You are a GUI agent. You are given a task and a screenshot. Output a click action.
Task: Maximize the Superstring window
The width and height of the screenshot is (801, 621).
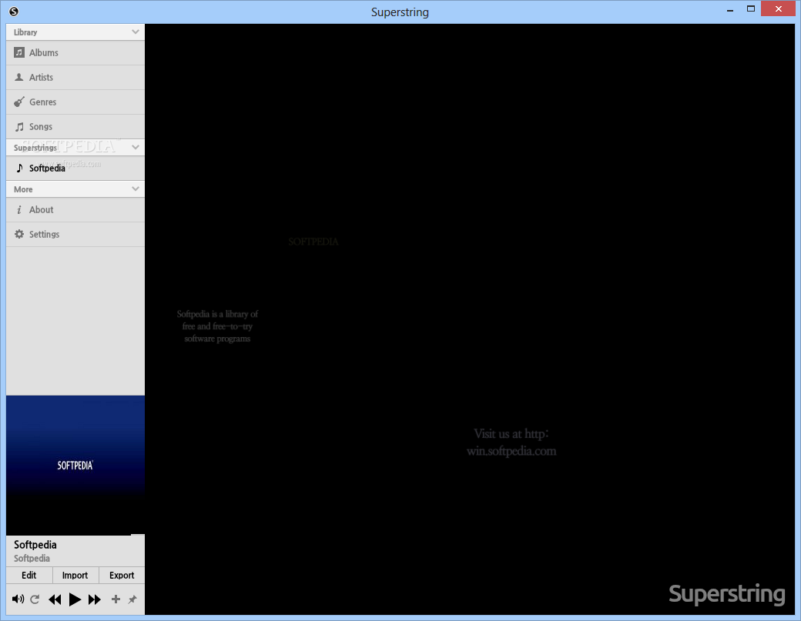[x=751, y=8]
